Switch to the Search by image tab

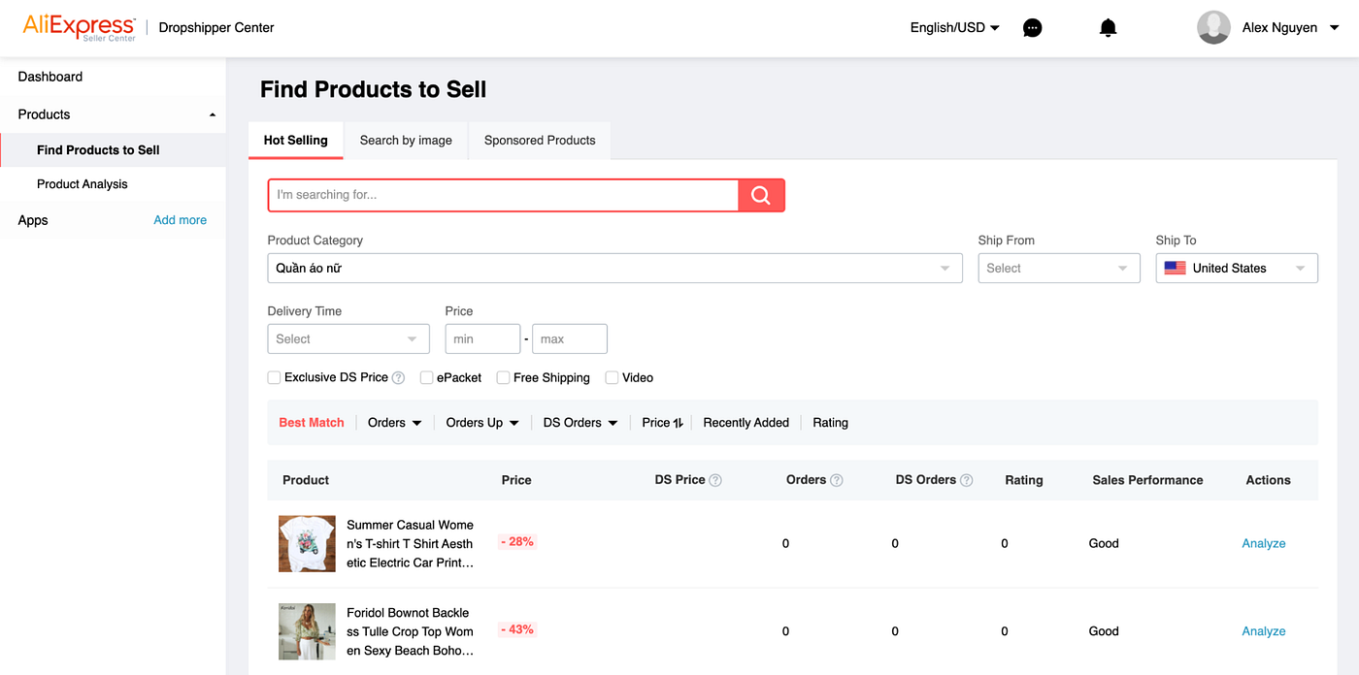click(406, 141)
